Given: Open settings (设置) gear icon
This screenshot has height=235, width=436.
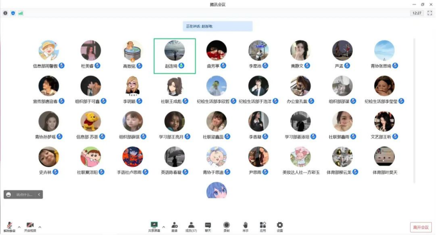Looking at the screenshot, I should (280, 225).
